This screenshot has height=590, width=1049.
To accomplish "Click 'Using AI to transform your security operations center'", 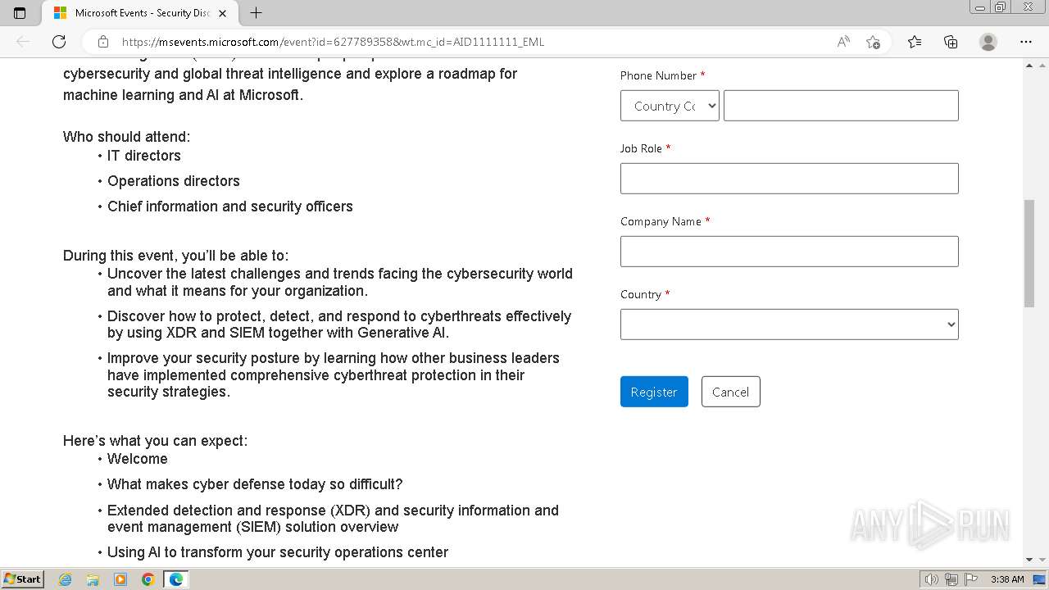I will (x=278, y=552).
